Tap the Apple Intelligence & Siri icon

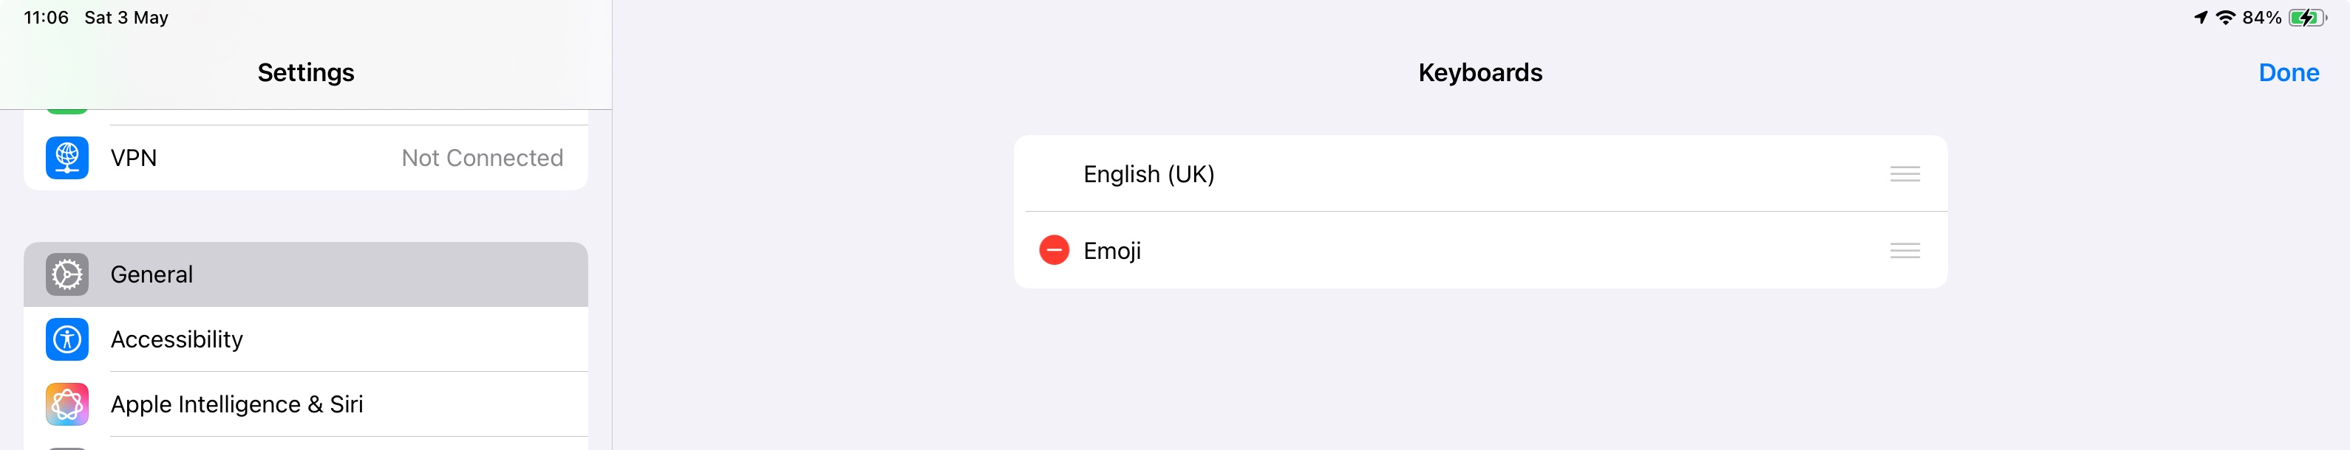click(67, 404)
